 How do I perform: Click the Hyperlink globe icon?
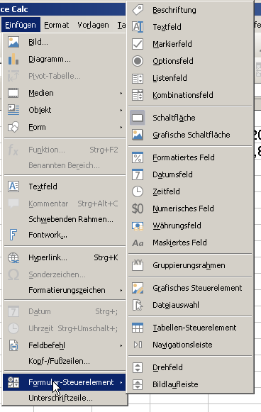coord(13,257)
